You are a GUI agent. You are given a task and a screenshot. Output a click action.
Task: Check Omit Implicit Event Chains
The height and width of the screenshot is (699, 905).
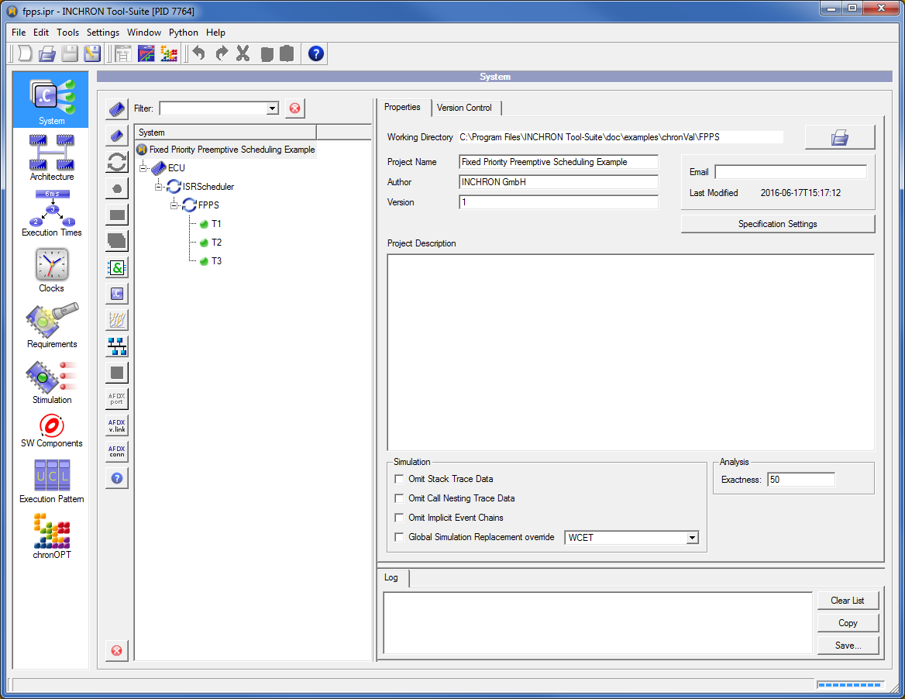(x=399, y=518)
